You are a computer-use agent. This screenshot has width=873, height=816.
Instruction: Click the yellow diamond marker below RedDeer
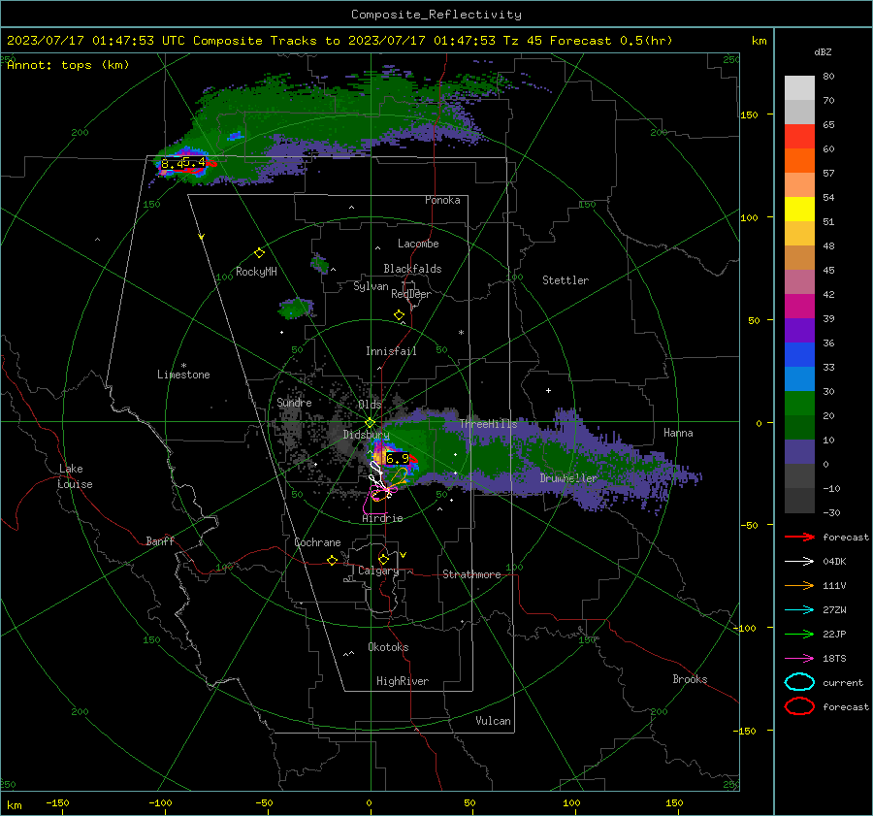(x=399, y=315)
